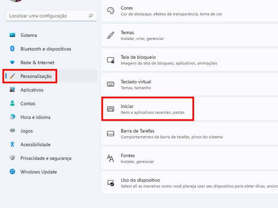Open Windows Update

tap(51, 172)
